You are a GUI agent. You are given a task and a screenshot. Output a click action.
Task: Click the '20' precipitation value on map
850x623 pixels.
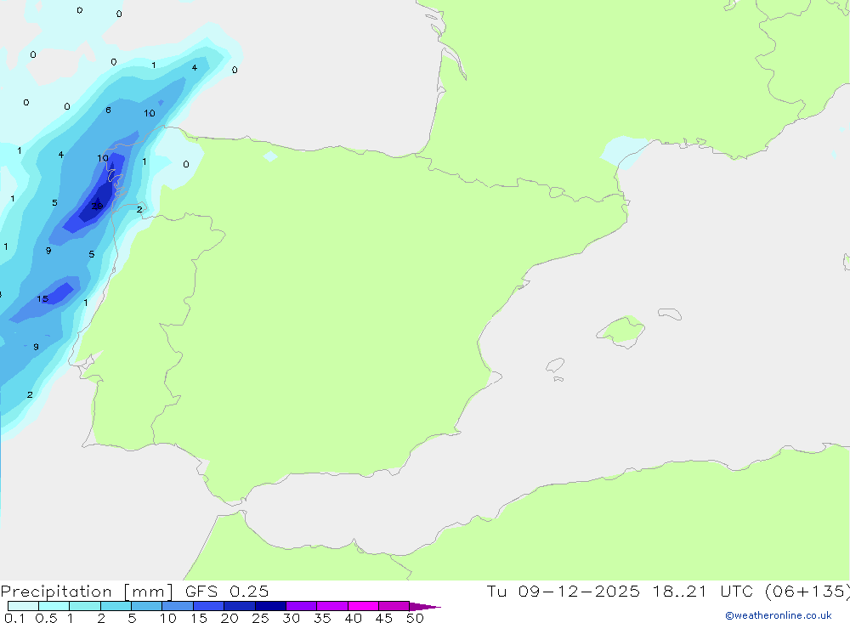(x=97, y=206)
